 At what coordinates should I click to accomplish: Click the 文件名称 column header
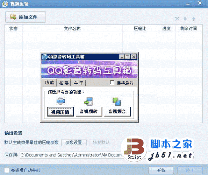(72, 28)
